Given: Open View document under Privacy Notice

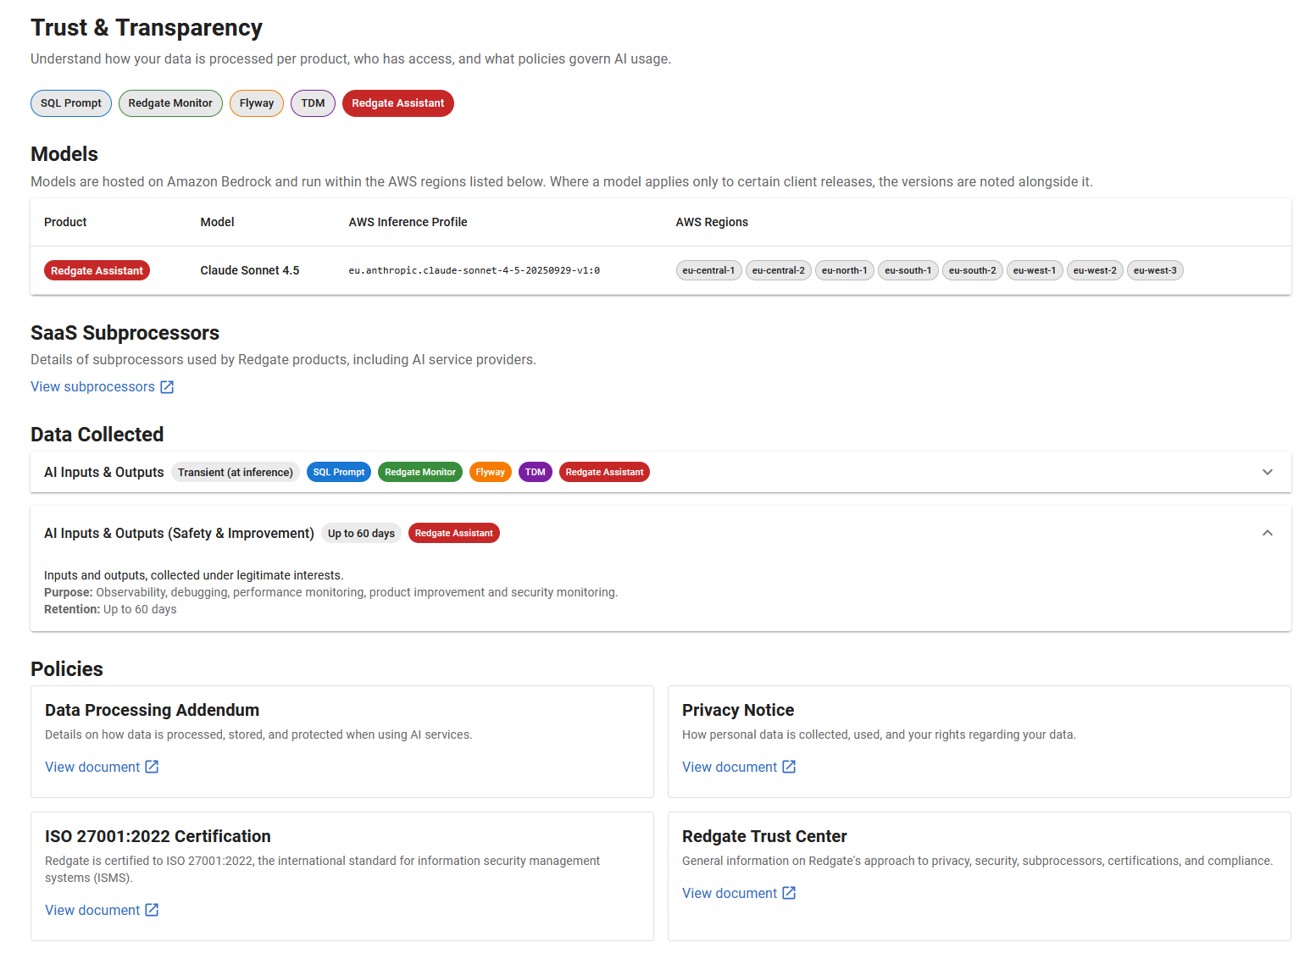Looking at the screenshot, I should 739,768.
